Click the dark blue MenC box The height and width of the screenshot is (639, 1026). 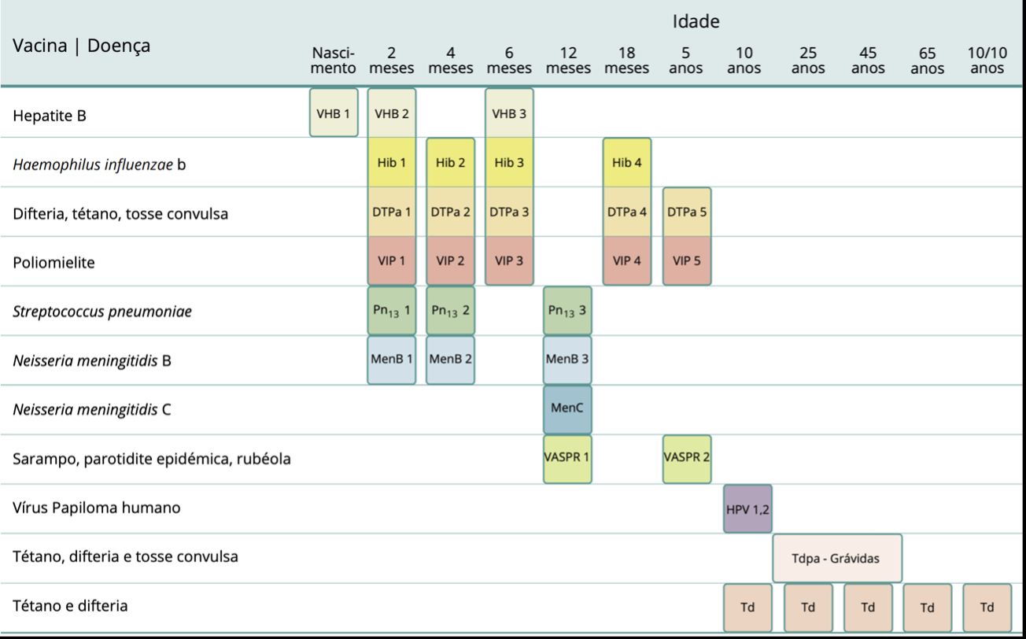click(567, 409)
